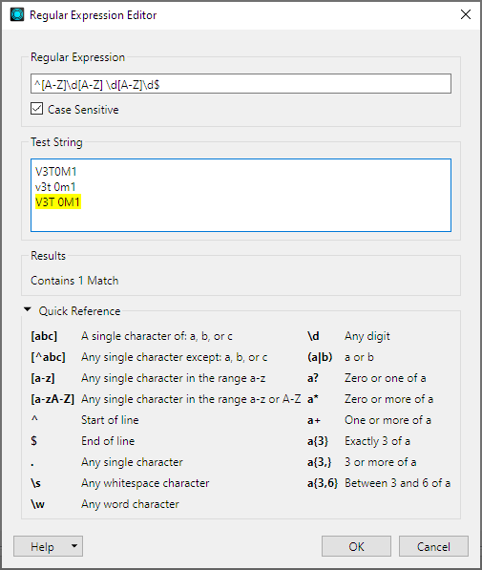Screen dimensions: 482x570
Task: Open the Help button dropdown arrow
Action: click(74, 545)
